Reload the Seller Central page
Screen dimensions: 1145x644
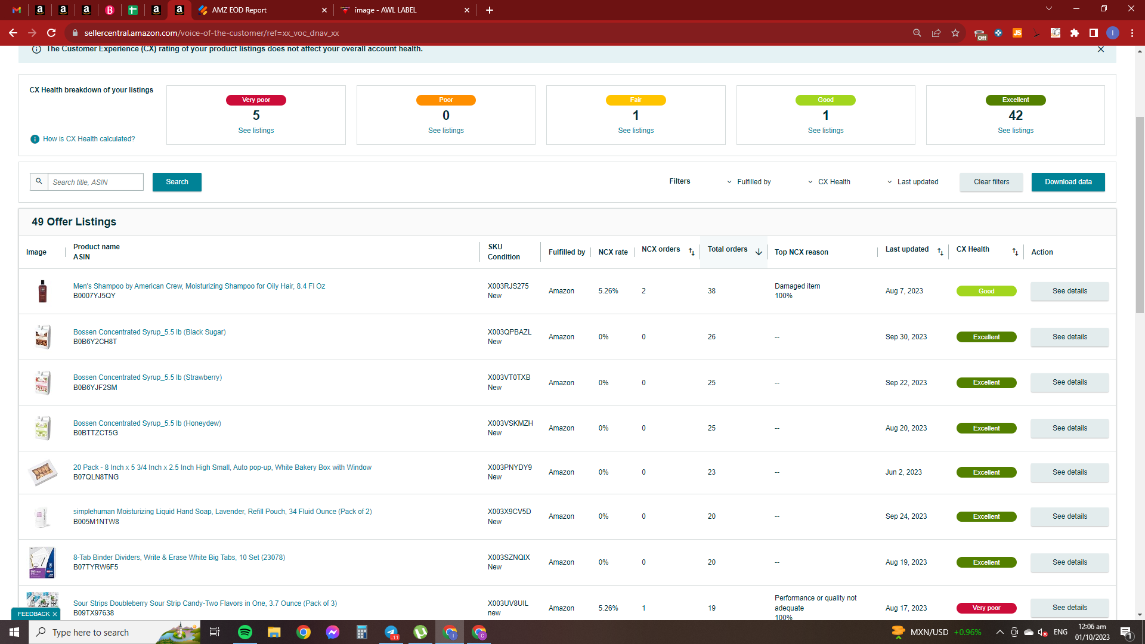tap(51, 33)
